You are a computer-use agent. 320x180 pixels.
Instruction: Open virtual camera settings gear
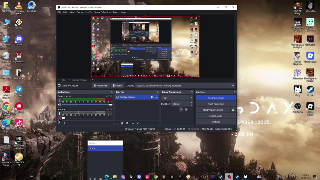pyautogui.click(x=233, y=110)
